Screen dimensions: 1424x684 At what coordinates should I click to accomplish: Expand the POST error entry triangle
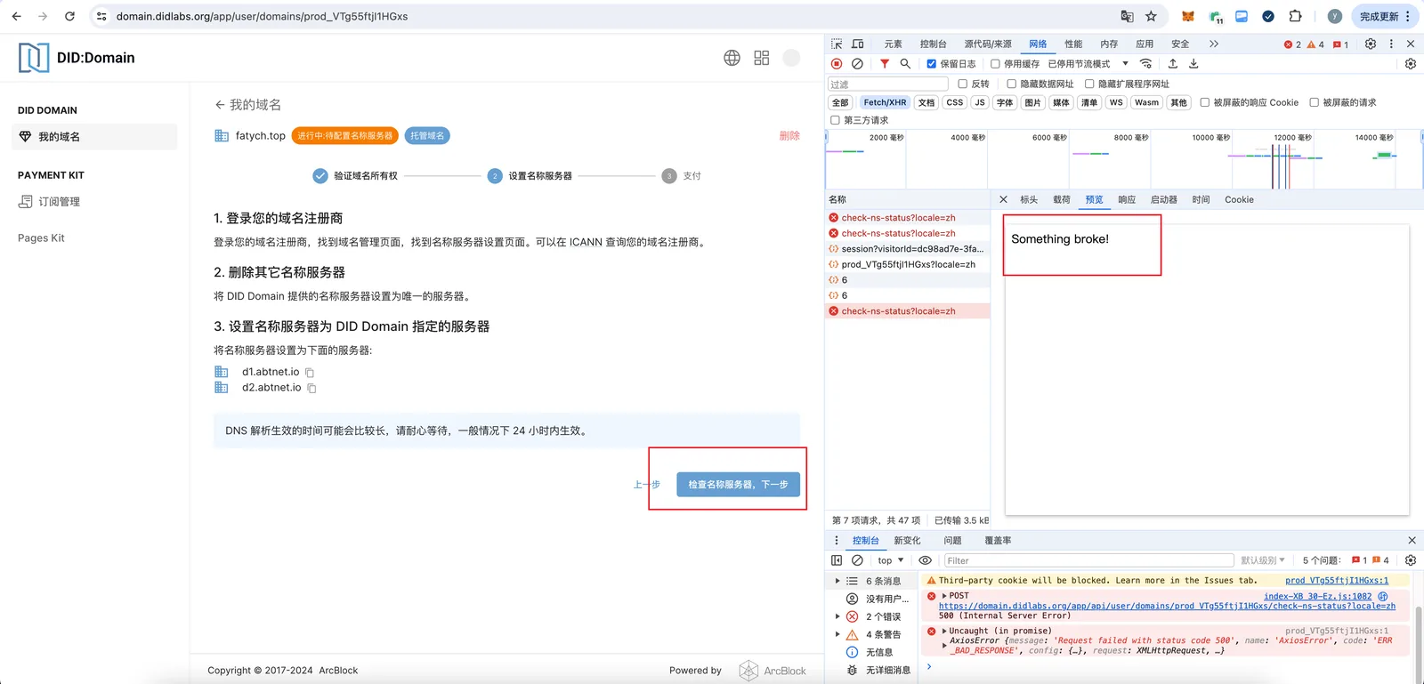click(x=944, y=596)
